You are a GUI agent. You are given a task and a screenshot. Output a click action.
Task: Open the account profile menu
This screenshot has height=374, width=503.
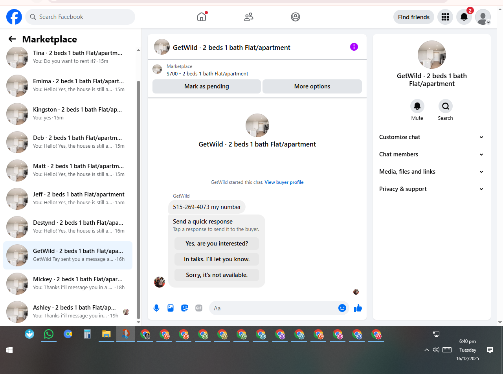click(483, 17)
